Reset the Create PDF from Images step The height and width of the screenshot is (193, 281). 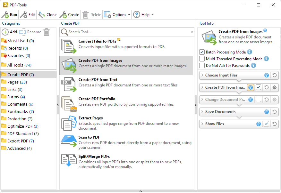pyautogui.click(x=267, y=87)
